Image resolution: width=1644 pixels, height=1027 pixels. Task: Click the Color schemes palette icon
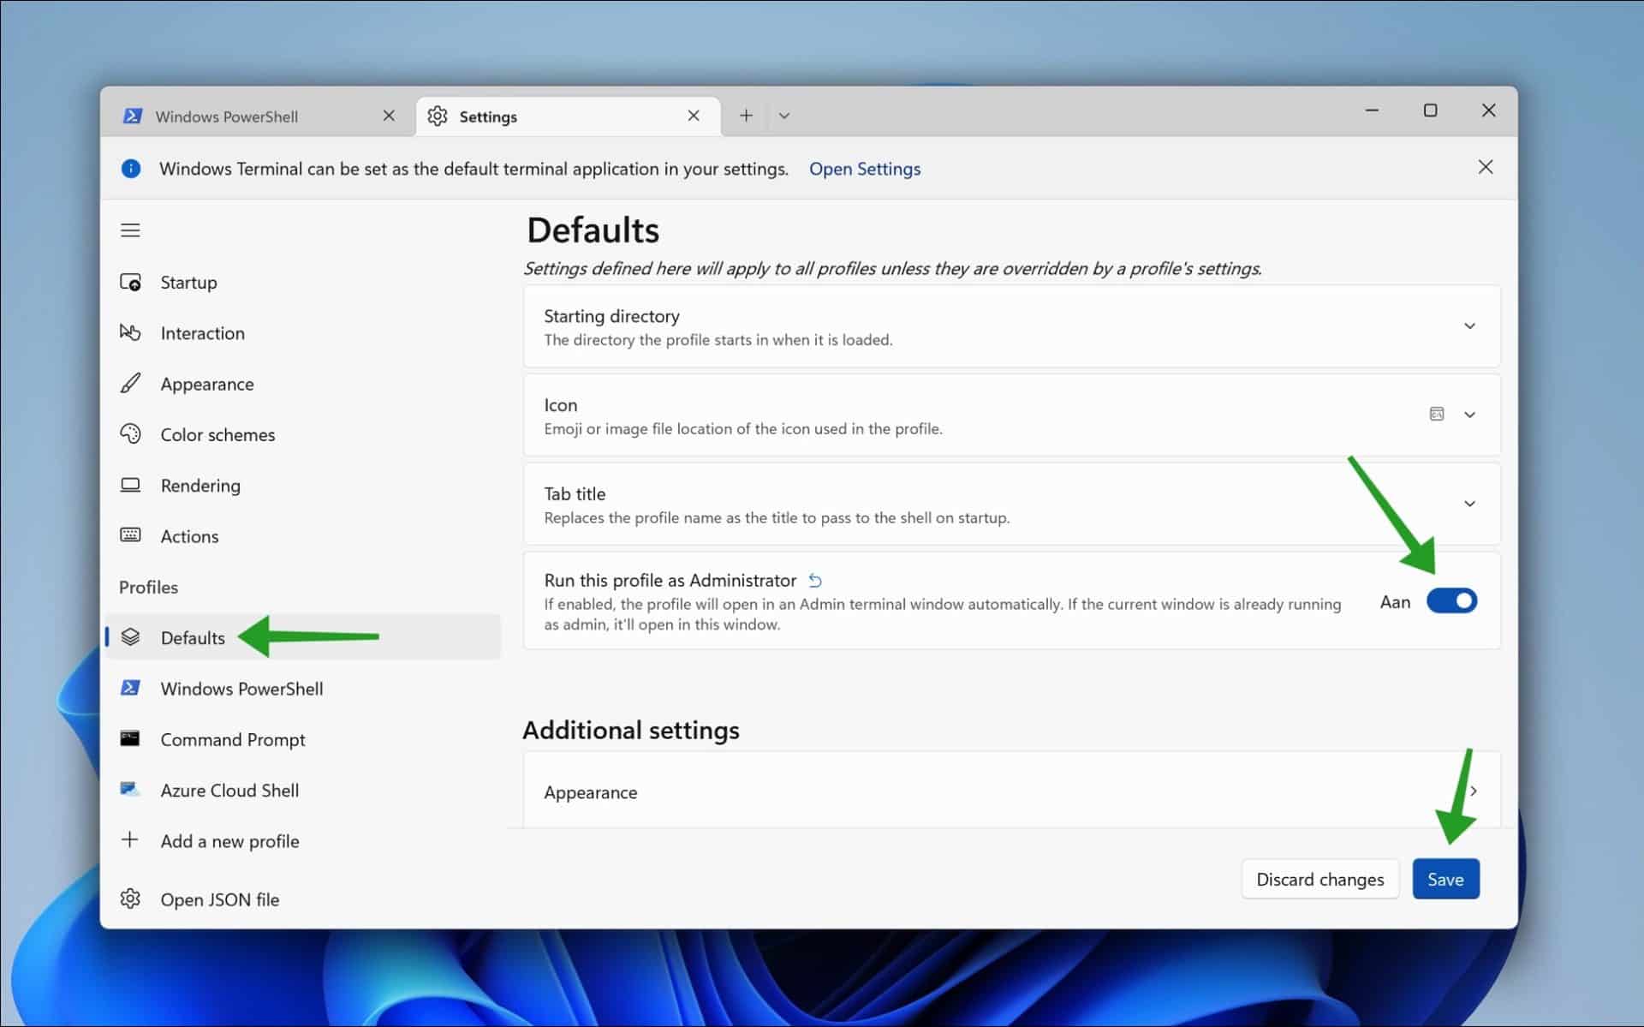click(x=130, y=433)
